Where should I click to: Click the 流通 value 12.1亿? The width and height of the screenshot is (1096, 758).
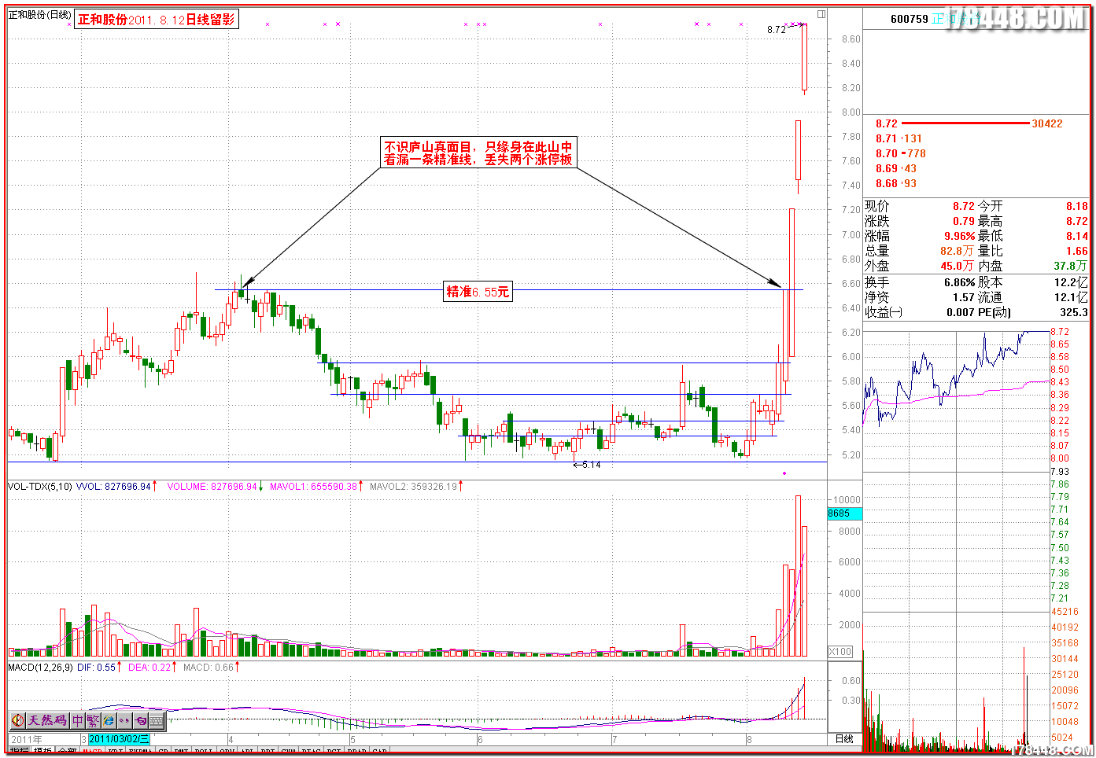tap(1072, 297)
